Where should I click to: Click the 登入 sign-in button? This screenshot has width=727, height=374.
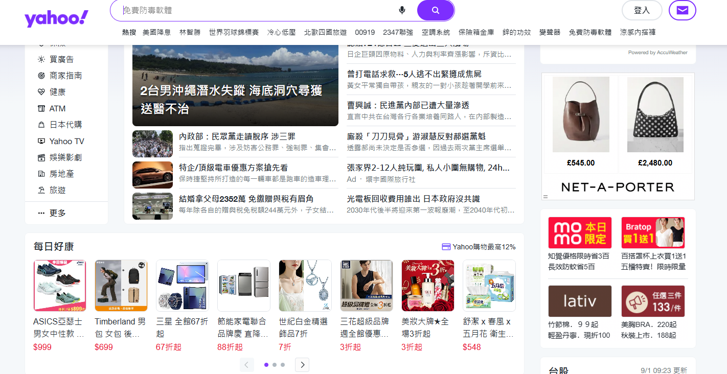coord(642,10)
